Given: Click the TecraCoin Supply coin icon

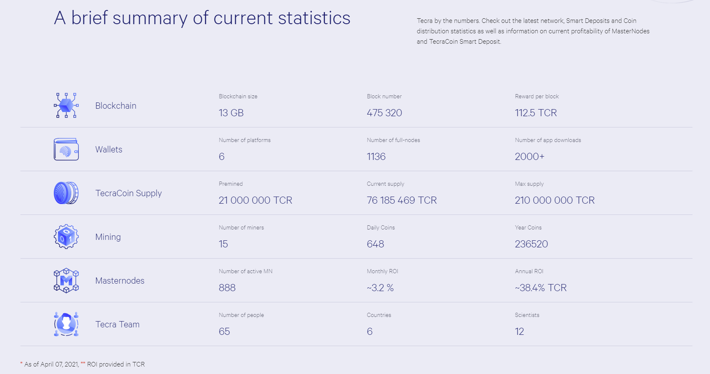Looking at the screenshot, I should pos(66,193).
